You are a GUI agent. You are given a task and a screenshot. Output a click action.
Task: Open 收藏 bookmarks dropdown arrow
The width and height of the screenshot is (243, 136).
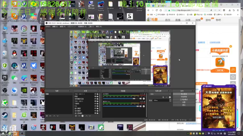click(154, 15)
